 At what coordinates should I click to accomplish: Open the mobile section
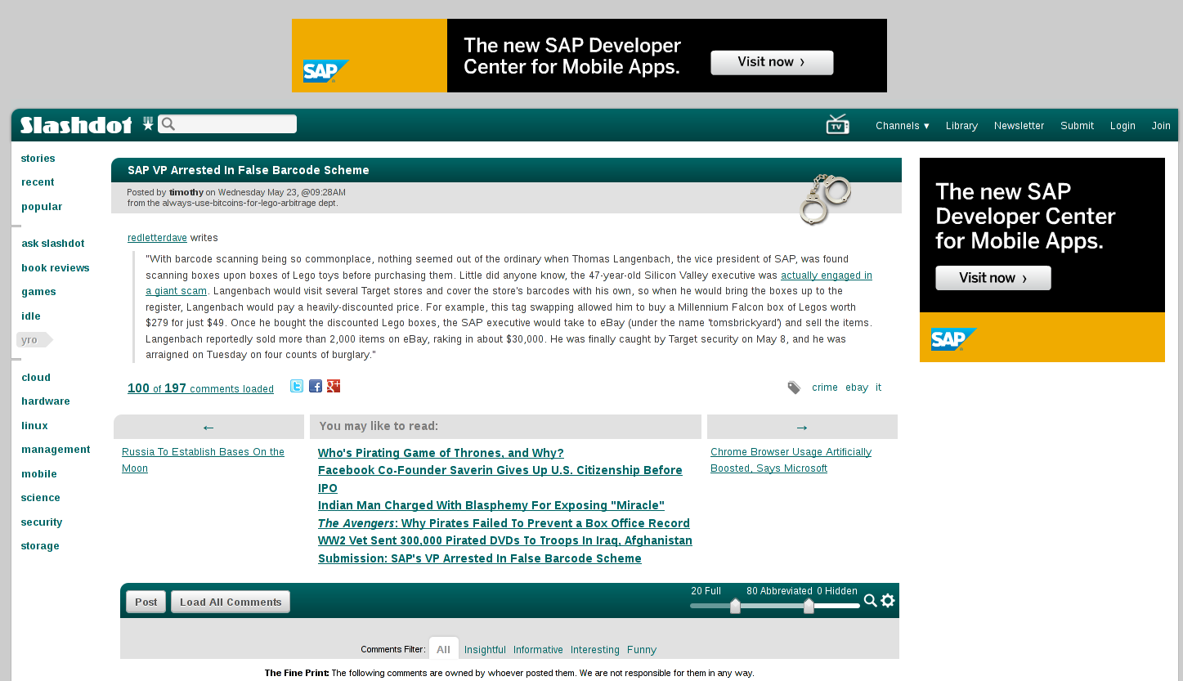(39, 474)
